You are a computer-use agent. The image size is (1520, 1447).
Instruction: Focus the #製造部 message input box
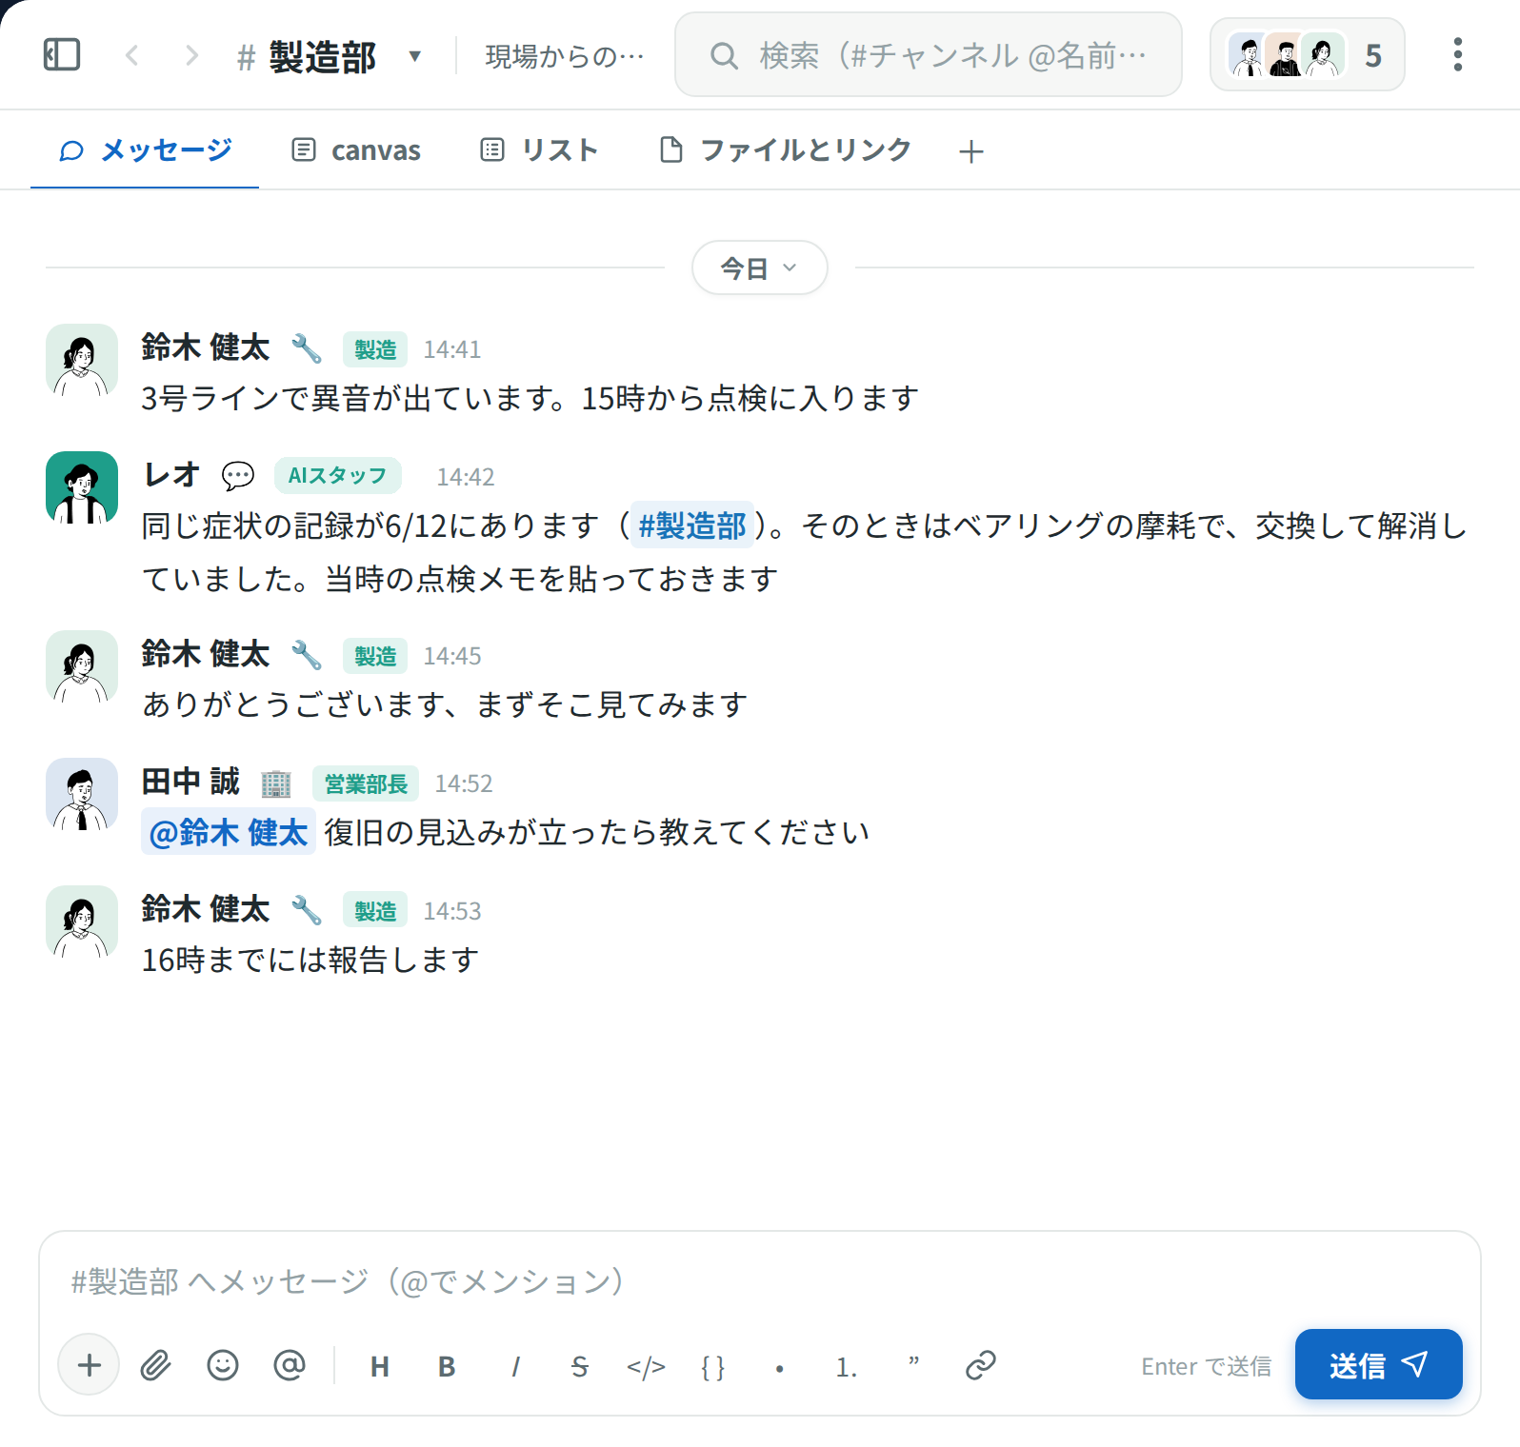759,1281
